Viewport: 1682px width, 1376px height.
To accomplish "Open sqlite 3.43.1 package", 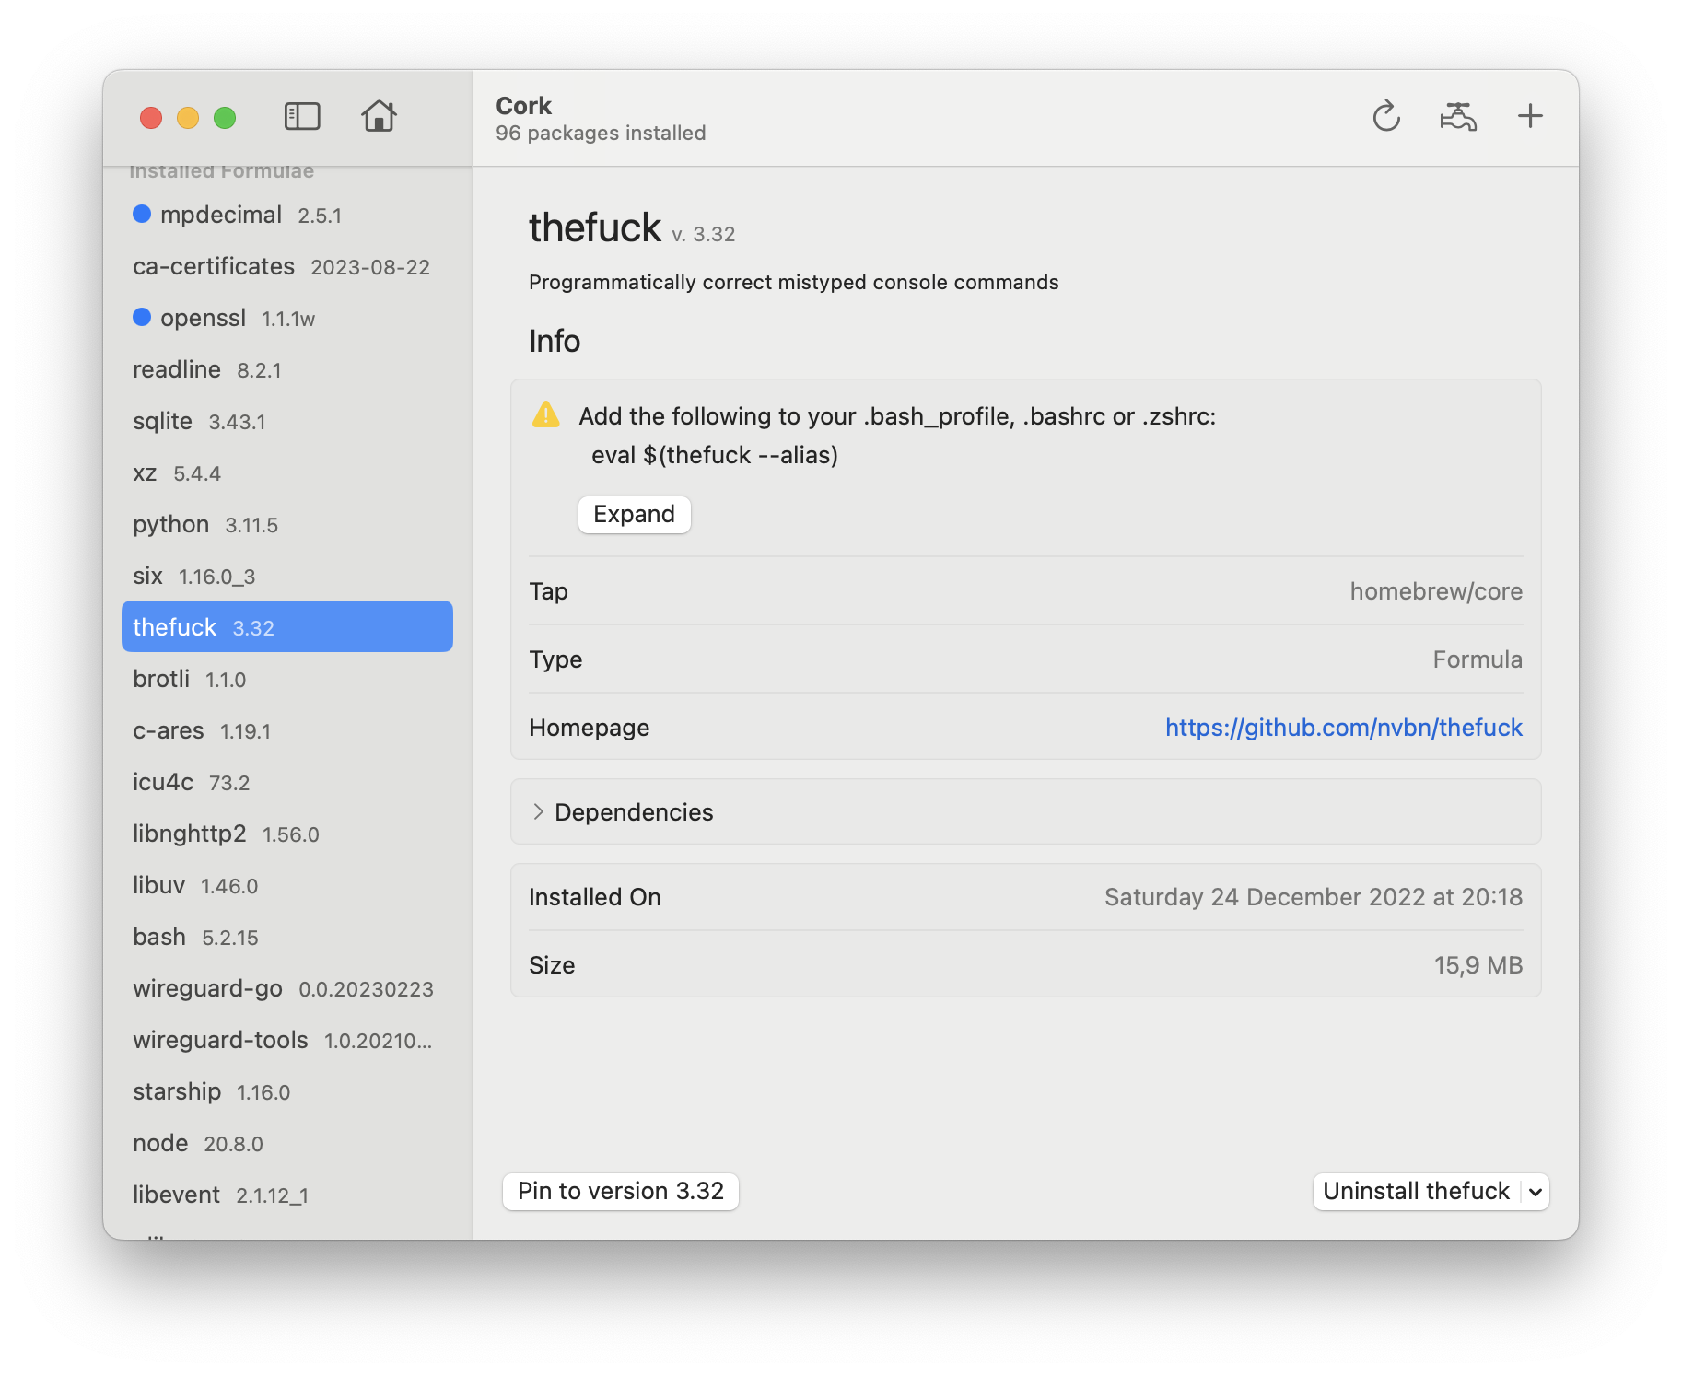I will pyautogui.click(x=287, y=421).
